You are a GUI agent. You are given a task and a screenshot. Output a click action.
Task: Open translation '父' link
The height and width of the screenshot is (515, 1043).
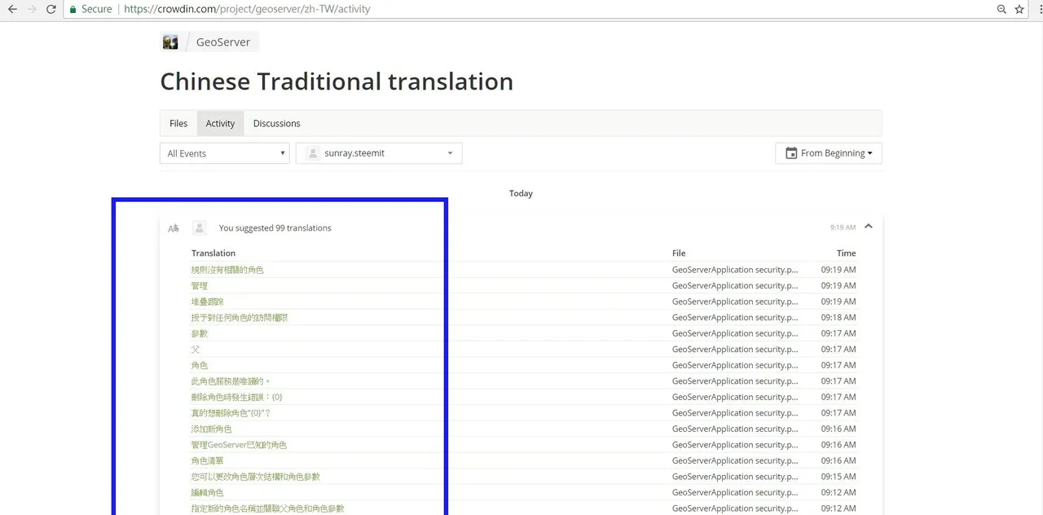(196, 350)
